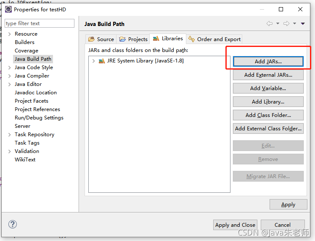The height and width of the screenshot is (241, 315).
Task: Click the greyed Remove button
Action: (x=268, y=159)
